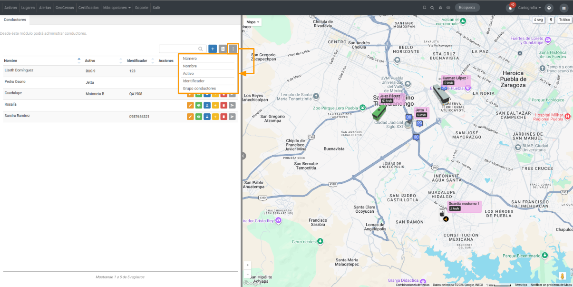Click the Salir link to log out
The width and height of the screenshot is (573, 287).
click(x=156, y=8)
